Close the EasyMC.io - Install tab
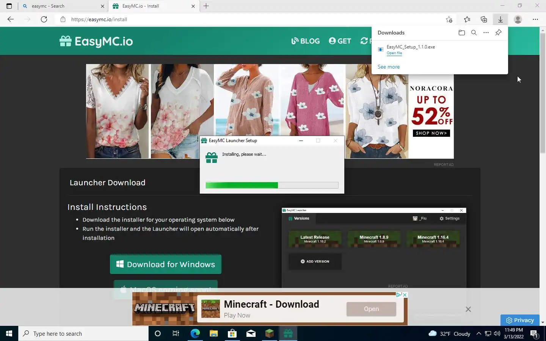546x341 pixels. 193,6
